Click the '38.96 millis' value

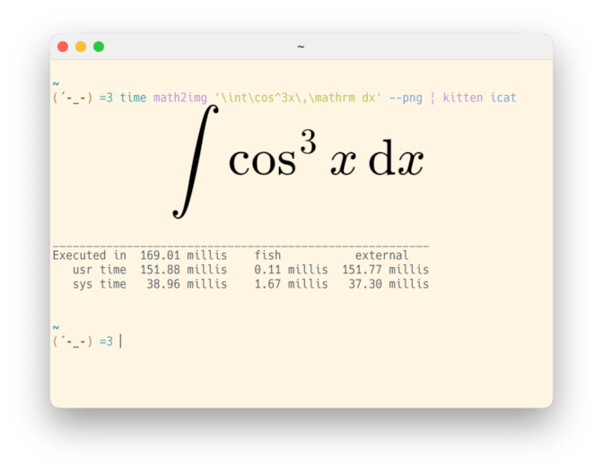187,284
